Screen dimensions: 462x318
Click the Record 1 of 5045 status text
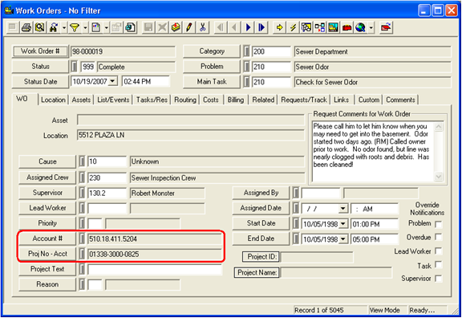(318, 310)
